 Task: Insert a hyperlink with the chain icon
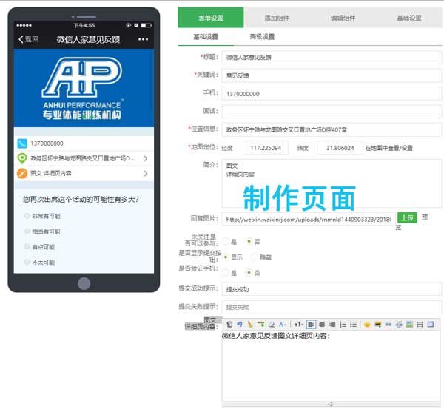pyautogui.click(x=388, y=325)
